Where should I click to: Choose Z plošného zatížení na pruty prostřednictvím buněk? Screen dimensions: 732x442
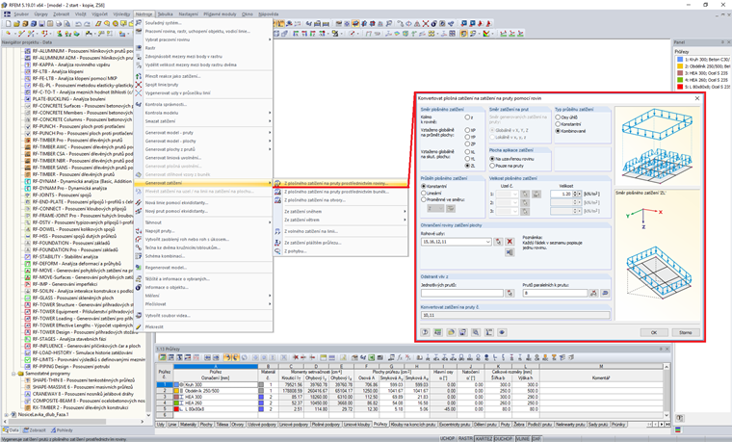pos(336,192)
